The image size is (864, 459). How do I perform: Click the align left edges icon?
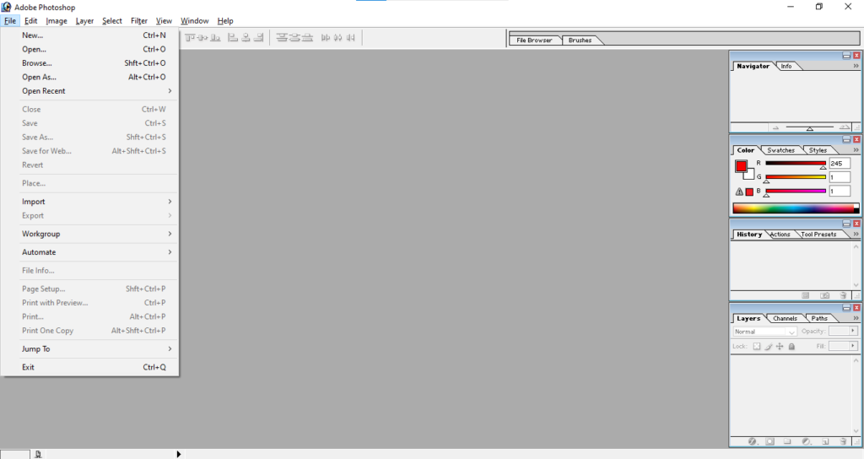click(233, 37)
